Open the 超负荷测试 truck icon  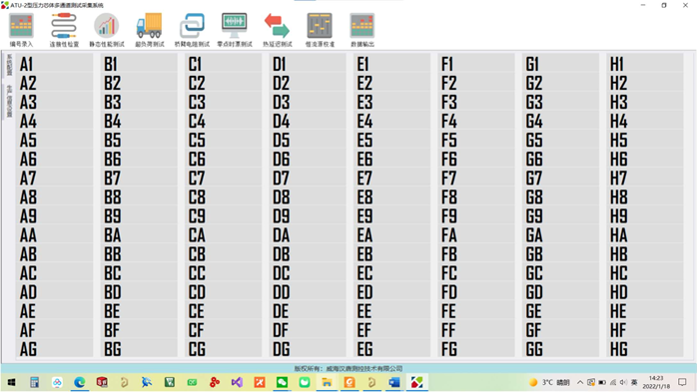pyautogui.click(x=150, y=30)
